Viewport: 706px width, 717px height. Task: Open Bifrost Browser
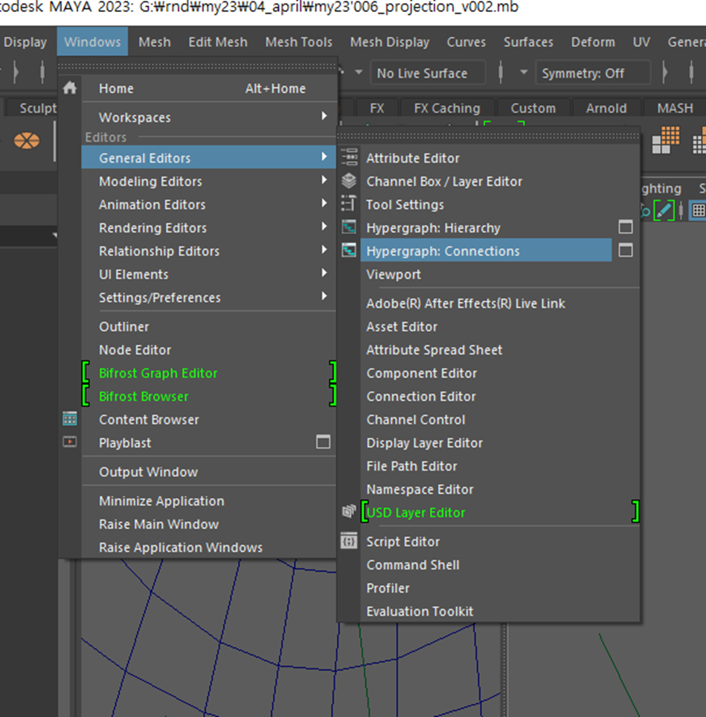pyautogui.click(x=208, y=396)
